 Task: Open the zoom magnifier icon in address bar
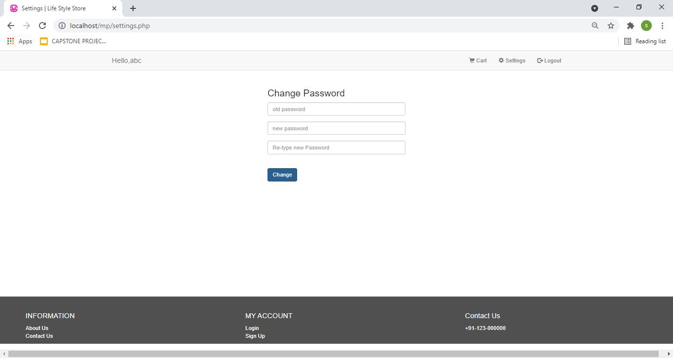[595, 26]
